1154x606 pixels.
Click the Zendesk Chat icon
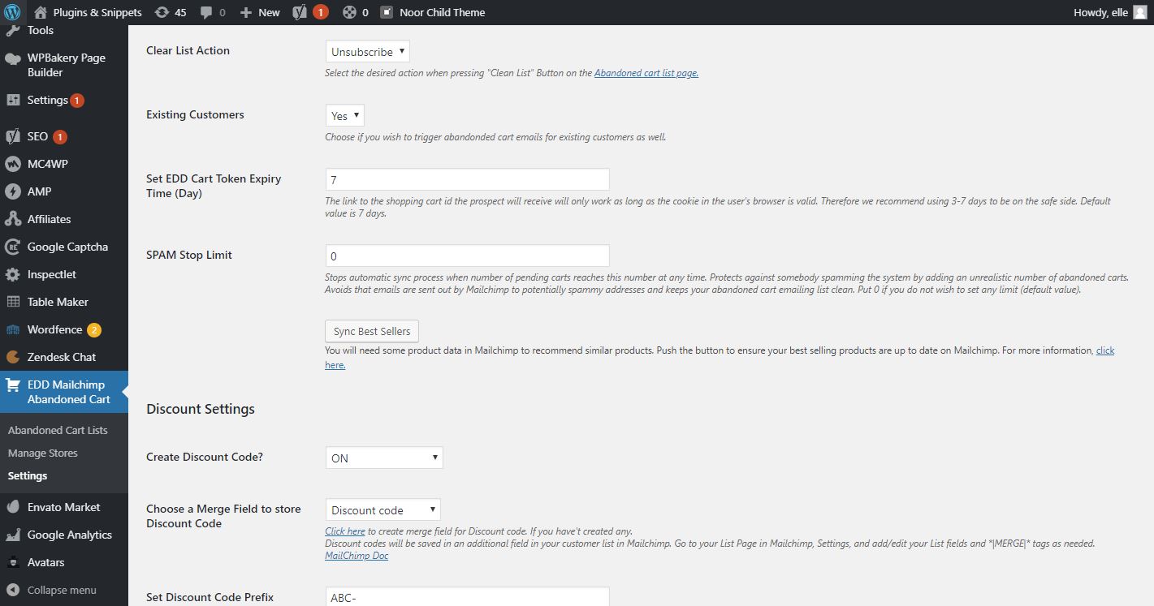tap(12, 357)
